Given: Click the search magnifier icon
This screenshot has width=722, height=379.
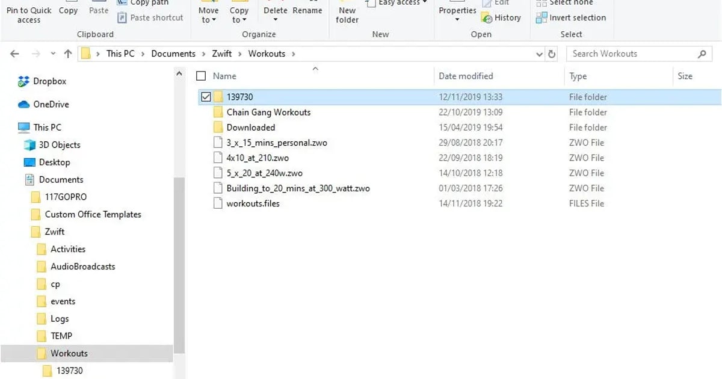Looking at the screenshot, I should pyautogui.click(x=702, y=54).
